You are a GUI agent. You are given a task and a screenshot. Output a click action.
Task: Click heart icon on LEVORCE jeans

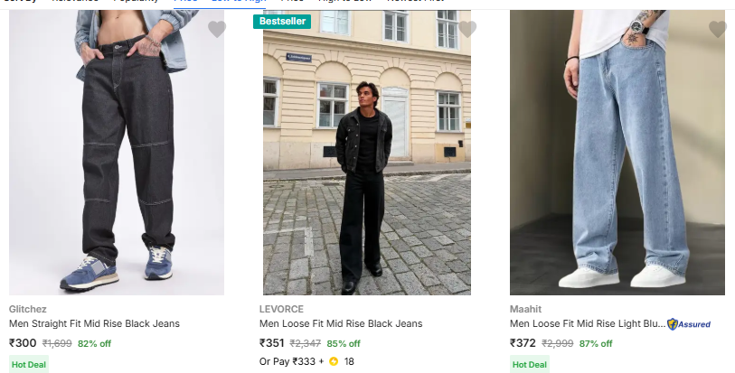(x=467, y=30)
